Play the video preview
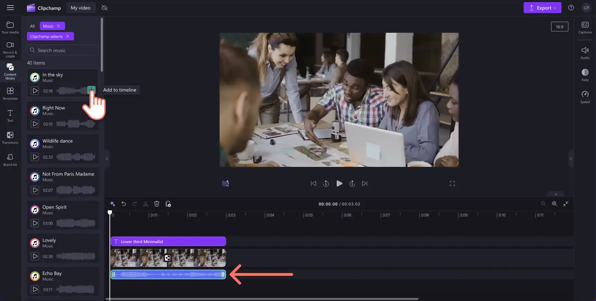 click(x=339, y=183)
